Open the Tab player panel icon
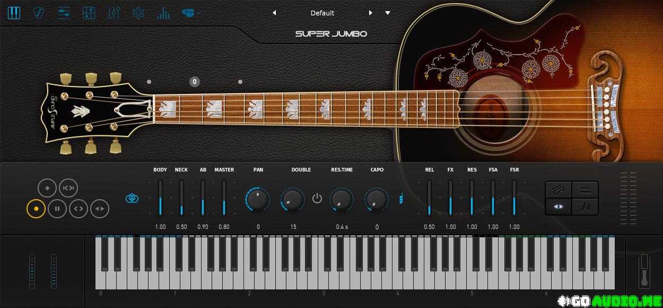The image size is (663, 308). click(x=64, y=13)
